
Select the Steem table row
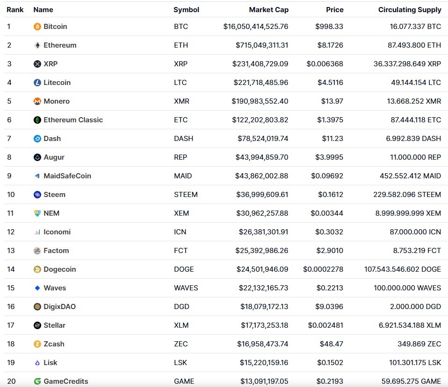point(224,195)
